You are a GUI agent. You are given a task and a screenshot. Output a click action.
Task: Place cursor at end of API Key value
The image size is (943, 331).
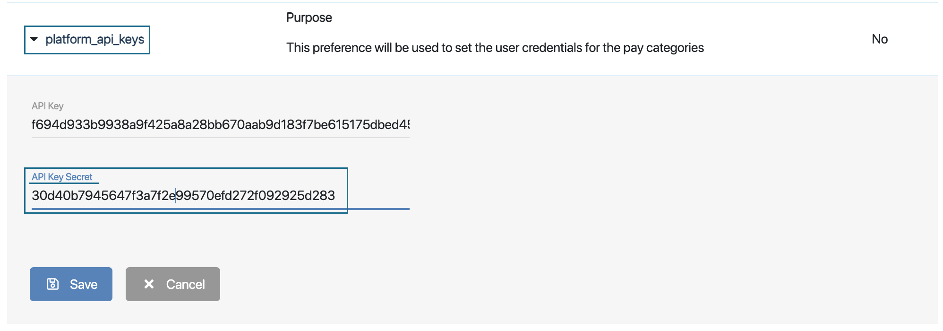click(409, 125)
